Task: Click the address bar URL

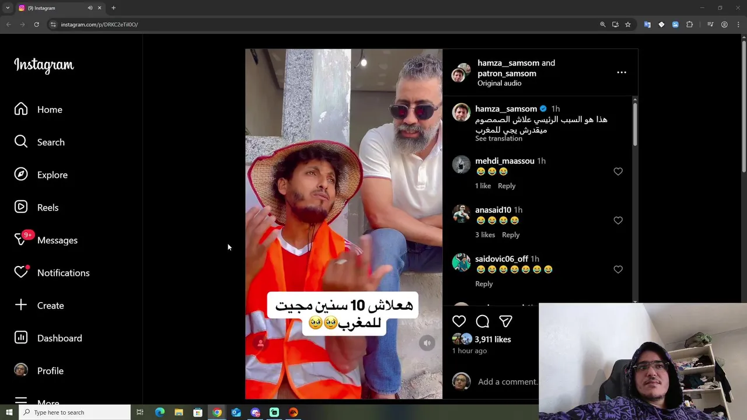Action: point(99,24)
